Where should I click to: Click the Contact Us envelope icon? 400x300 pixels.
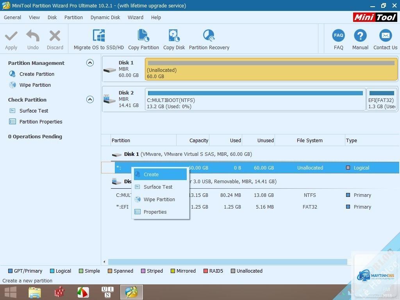386,36
